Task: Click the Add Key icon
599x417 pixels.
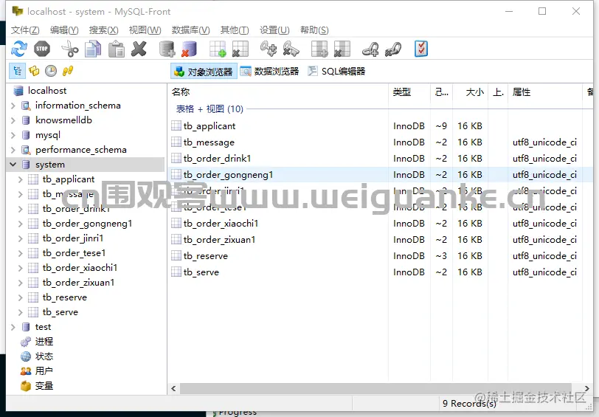Action: click(x=269, y=49)
